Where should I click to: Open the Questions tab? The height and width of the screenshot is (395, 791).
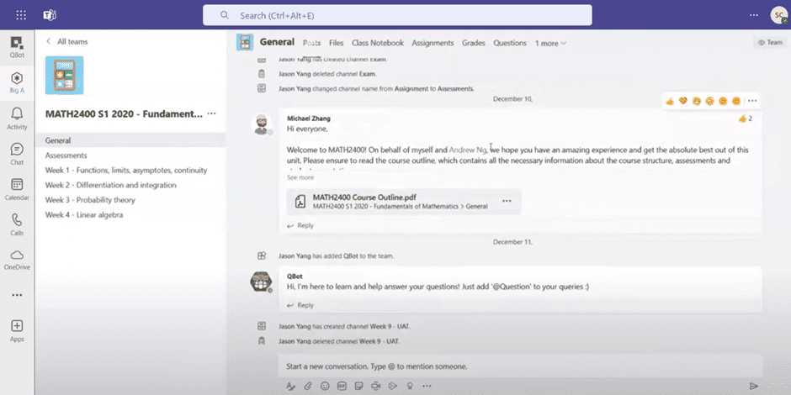(x=509, y=44)
